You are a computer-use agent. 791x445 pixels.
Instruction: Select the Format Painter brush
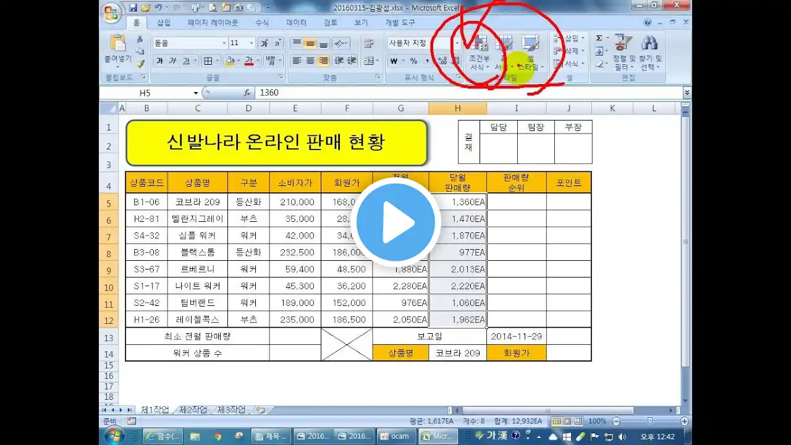140,63
